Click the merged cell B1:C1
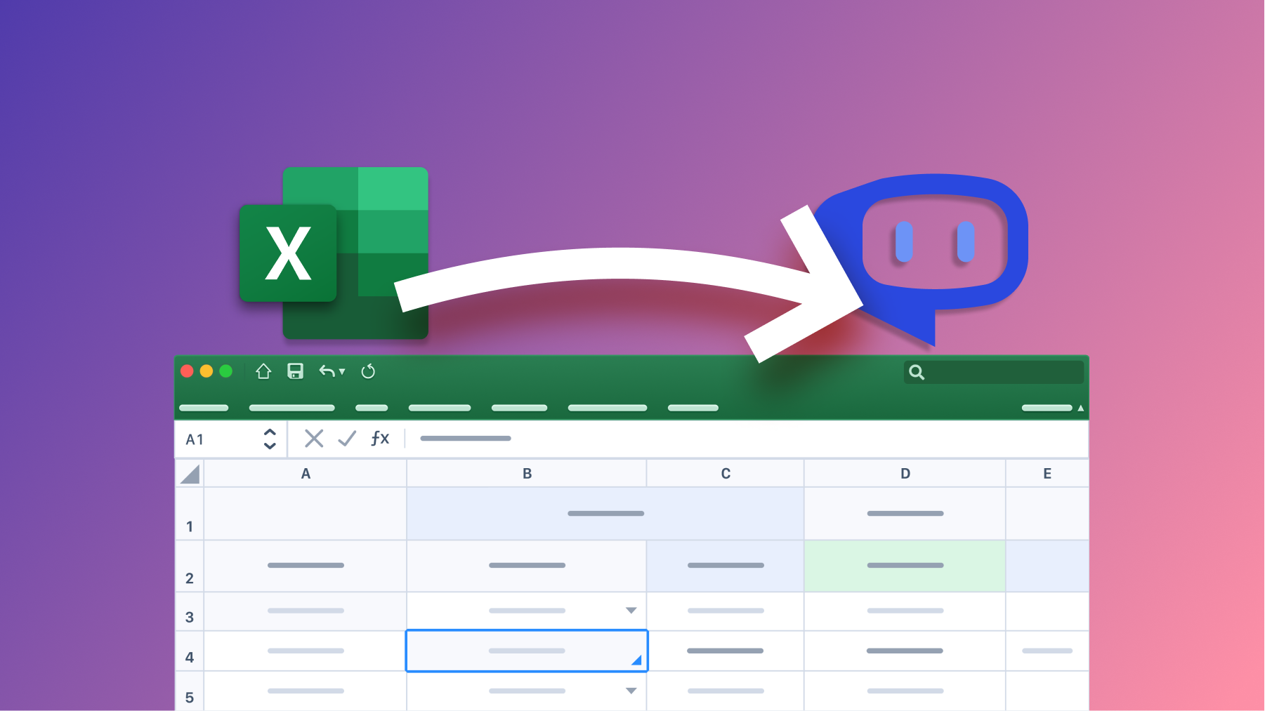Image resolution: width=1265 pixels, height=711 pixels. point(605,514)
